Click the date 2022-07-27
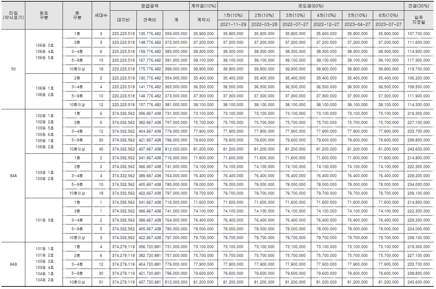 click(295, 25)
